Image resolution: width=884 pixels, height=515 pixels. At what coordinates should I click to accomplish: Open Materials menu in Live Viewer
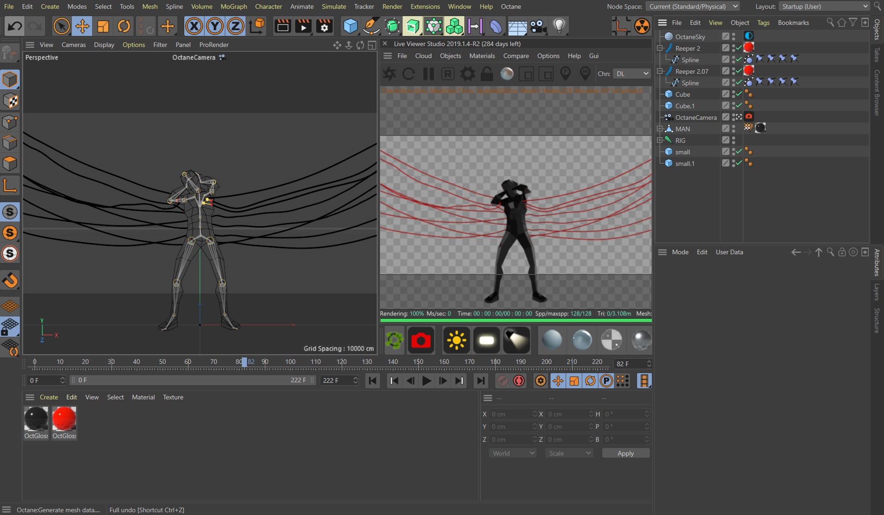482,56
